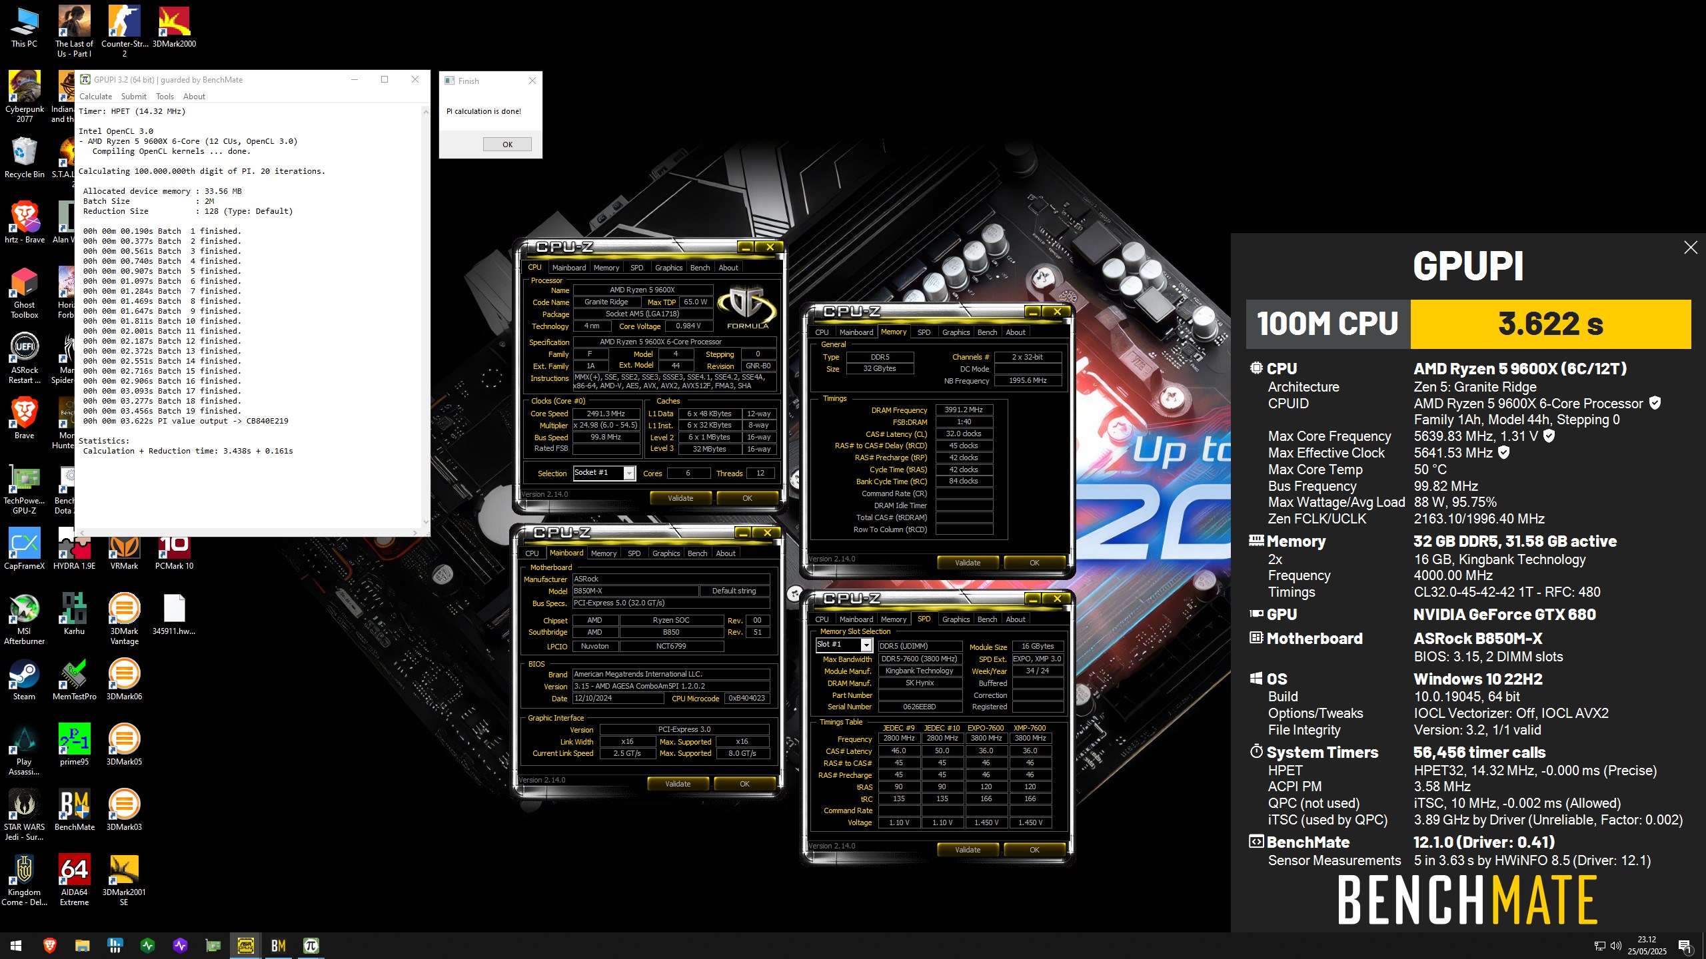The height and width of the screenshot is (959, 1706).
Task: Click the Default string field in Mainboard window
Action: coord(734,591)
